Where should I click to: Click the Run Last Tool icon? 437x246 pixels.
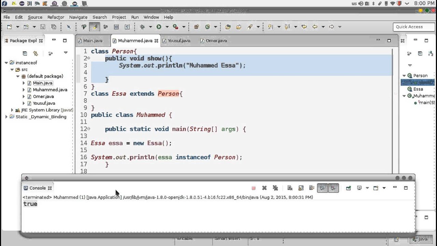tap(175, 27)
